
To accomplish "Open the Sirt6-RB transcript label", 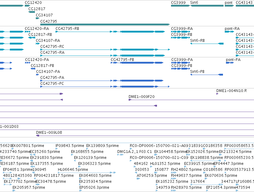I will click(198, 41).
